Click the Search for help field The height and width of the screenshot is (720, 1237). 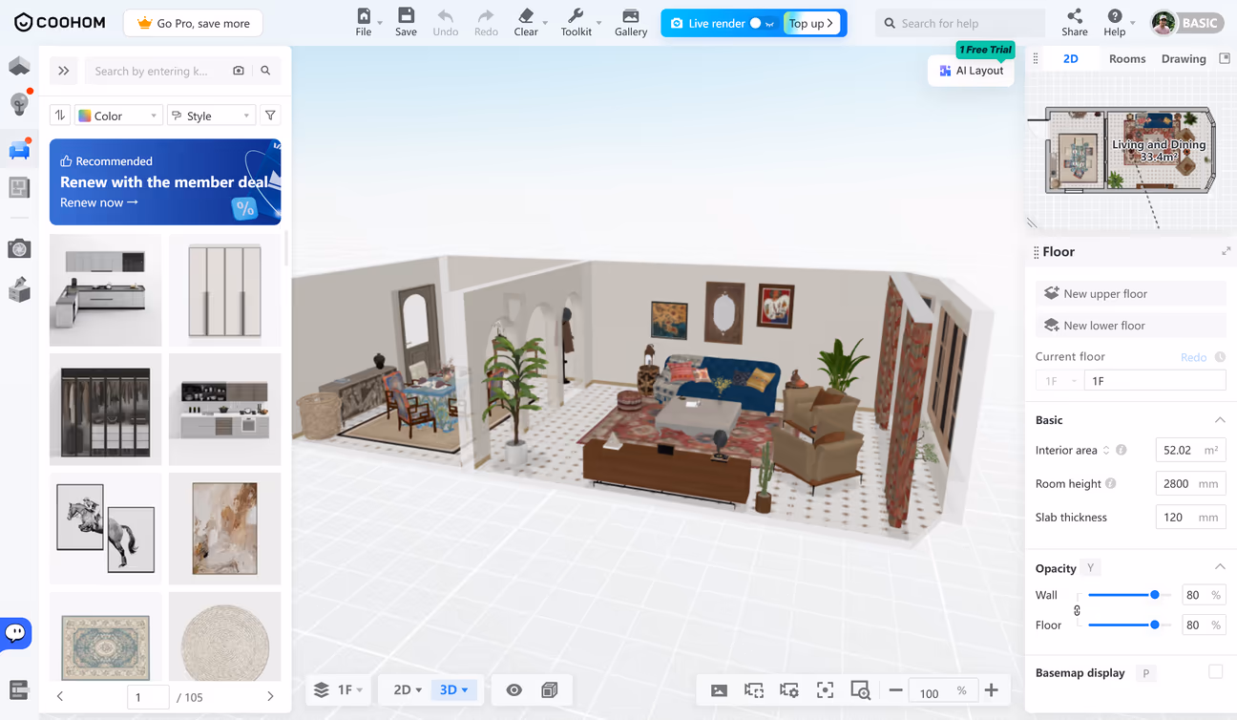point(960,23)
